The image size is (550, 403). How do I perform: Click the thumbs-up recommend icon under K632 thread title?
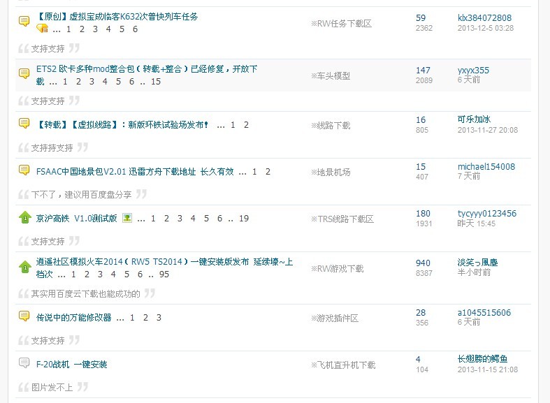click(x=43, y=29)
